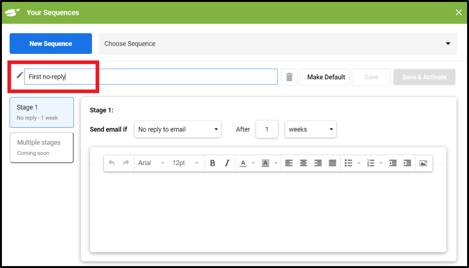
Task: Expand the 'No reply to email' condition dropdown
Action: 177,129
